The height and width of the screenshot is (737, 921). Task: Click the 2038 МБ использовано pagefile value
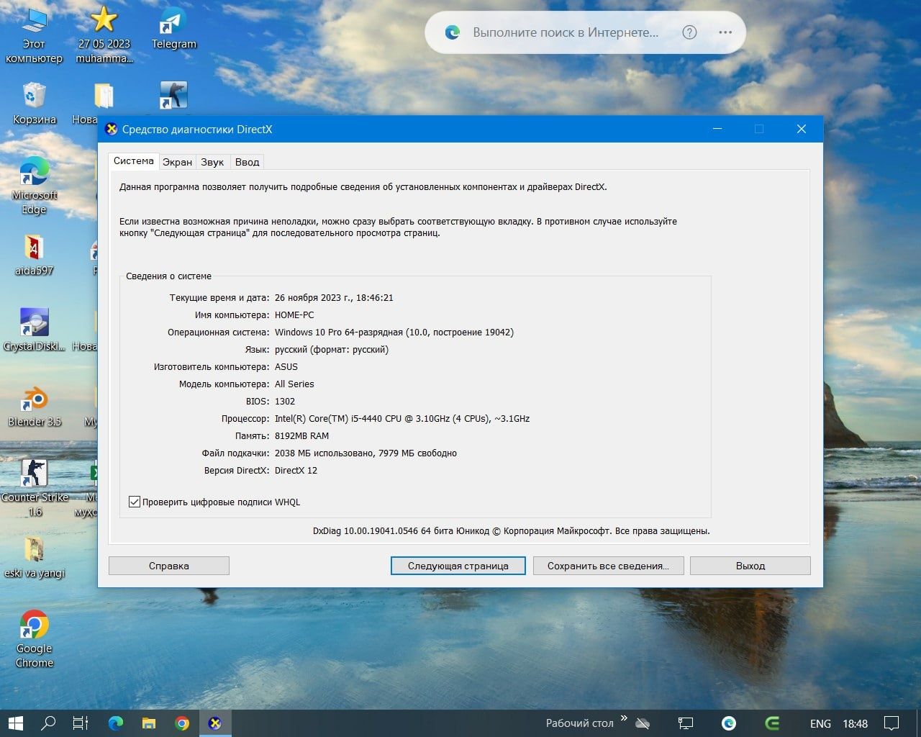pos(366,453)
